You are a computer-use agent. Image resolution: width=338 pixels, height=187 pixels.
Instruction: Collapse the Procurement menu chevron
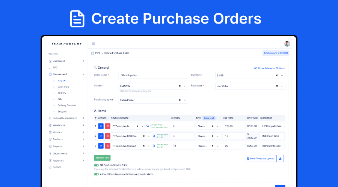pyautogui.click(x=83, y=74)
